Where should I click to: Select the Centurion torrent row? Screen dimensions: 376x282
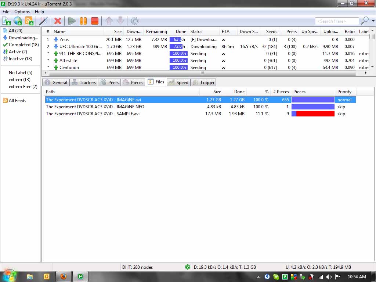coord(206,68)
